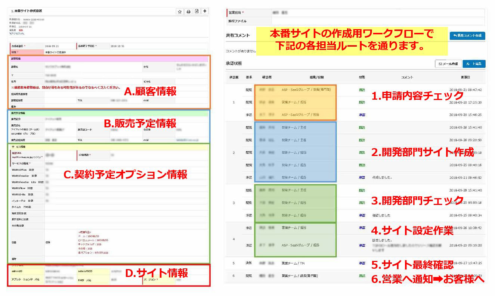This screenshot has width=495, height=296.
Task: Click the 新規コメント作成 button
Action: [467, 36]
